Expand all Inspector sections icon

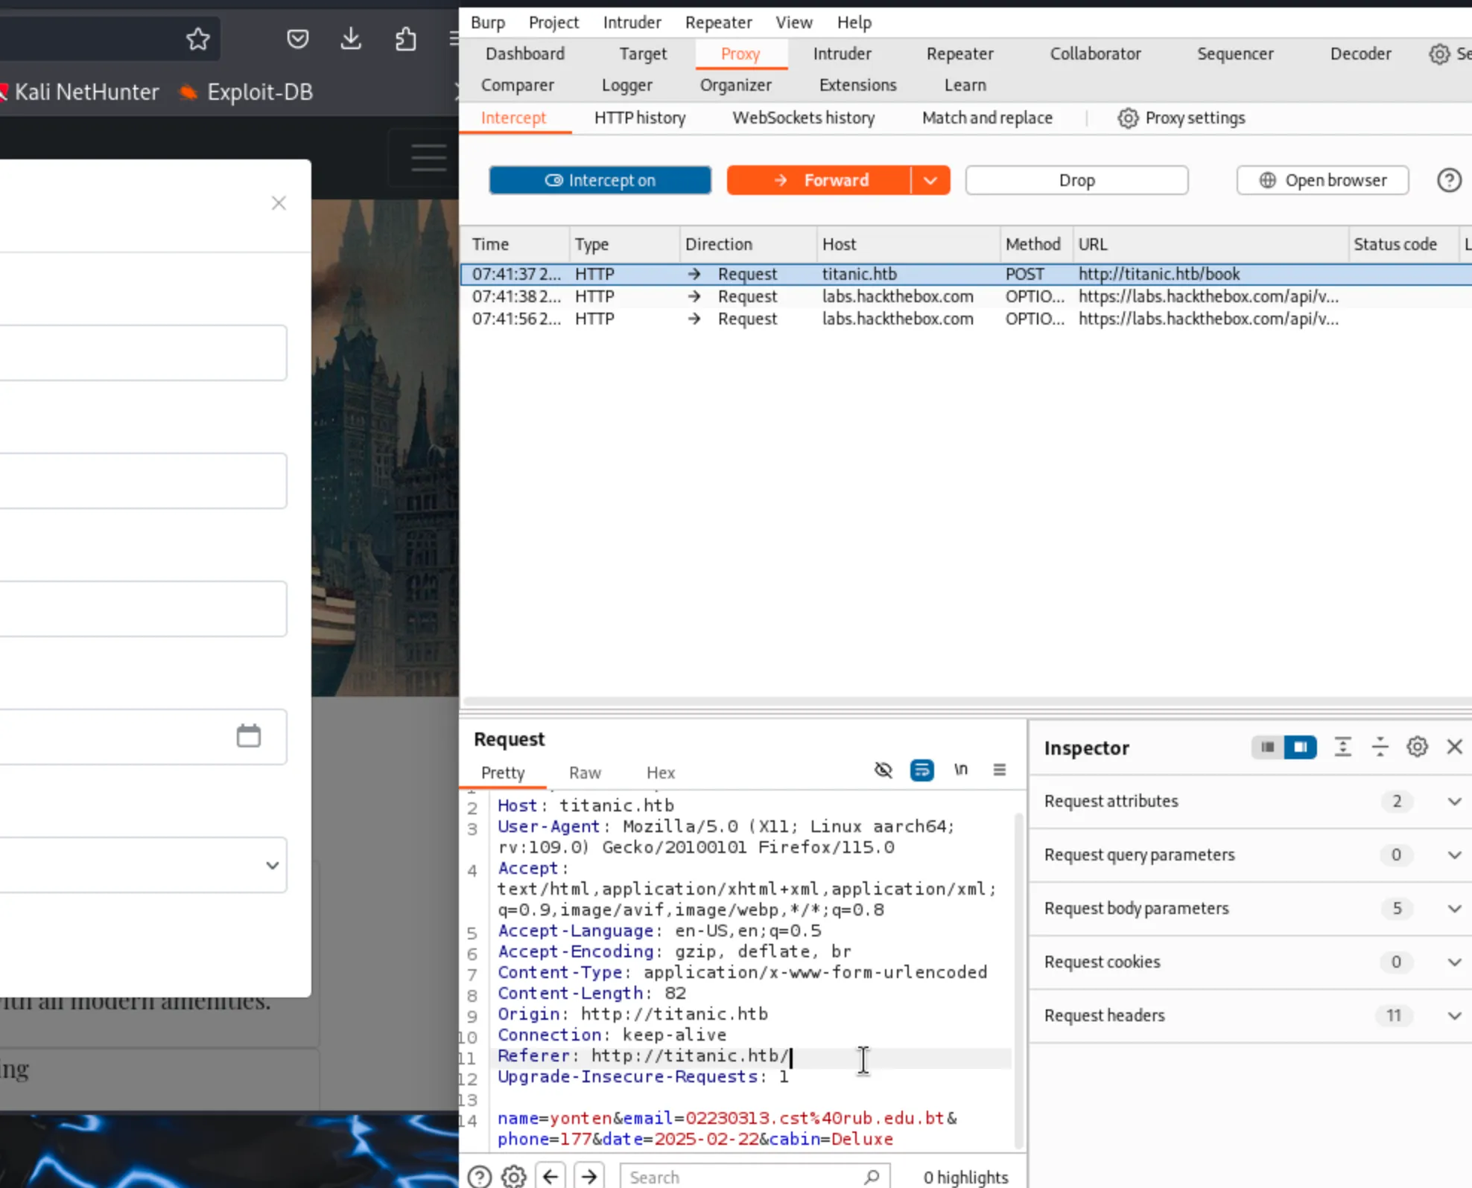(x=1342, y=747)
